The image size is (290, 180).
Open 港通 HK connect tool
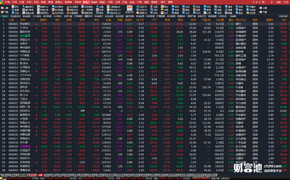[229, 10]
